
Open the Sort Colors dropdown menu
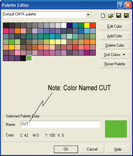click(115, 55)
